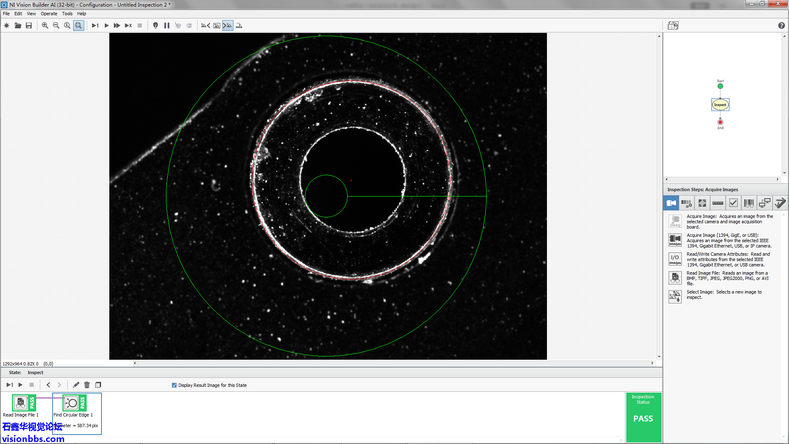Run state with lower play button
This screenshot has height=444, width=789.
[x=21, y=385]
